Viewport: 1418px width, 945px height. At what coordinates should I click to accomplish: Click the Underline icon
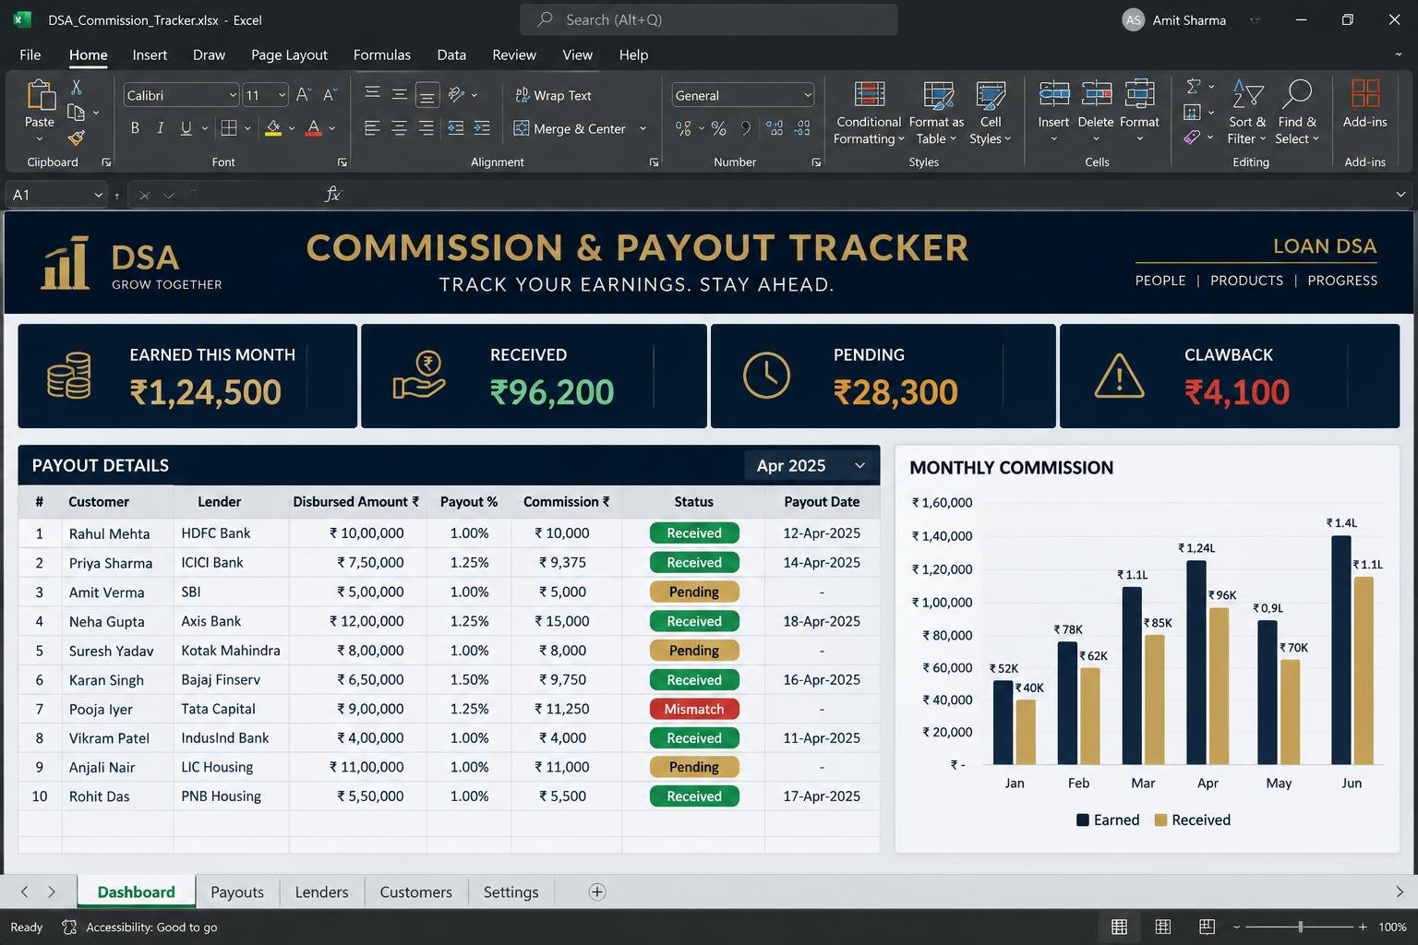186,128
